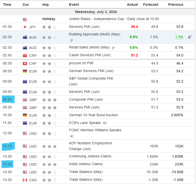Image resolution: width=196 pixels, height=184 pixels.
Task: Click importance stars for ADP Nonfarm Employment Change
Action: [49, 146]
